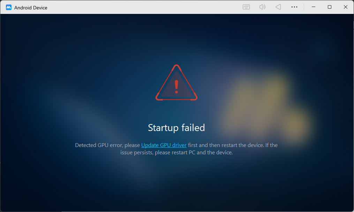Click the exclamation mark inside the warning triangle
Viewport: 354px width, 212px height.
tap(176, 87)
